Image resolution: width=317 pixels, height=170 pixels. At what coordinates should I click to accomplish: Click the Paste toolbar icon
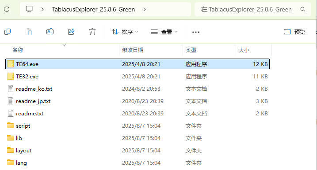point(28,32)
